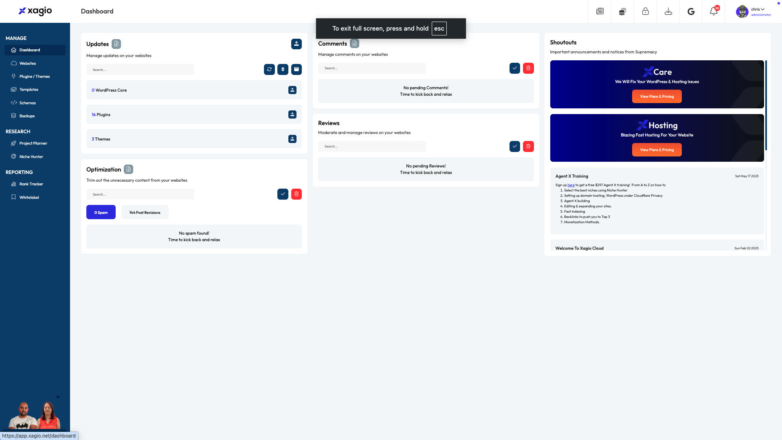The width and height of the screenshot is (782, 440).
Task: Open Plugins / Themes in the sidebar
Action: pyautogui.click(x=35, y=76)
